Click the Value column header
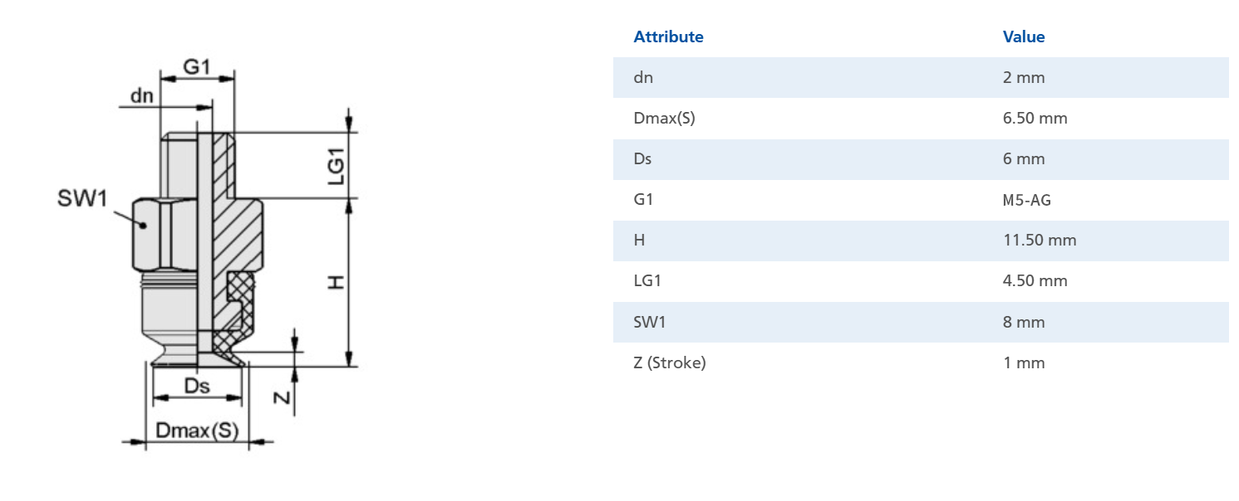Screen dimensions: 1239x501 click(x=1024, y=37)
